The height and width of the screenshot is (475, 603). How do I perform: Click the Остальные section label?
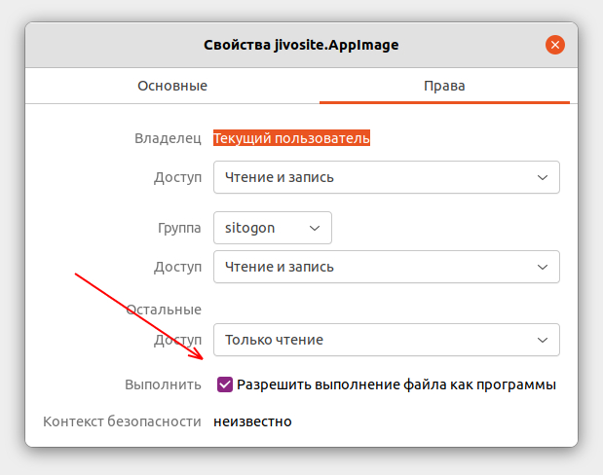tap(164, 310)
